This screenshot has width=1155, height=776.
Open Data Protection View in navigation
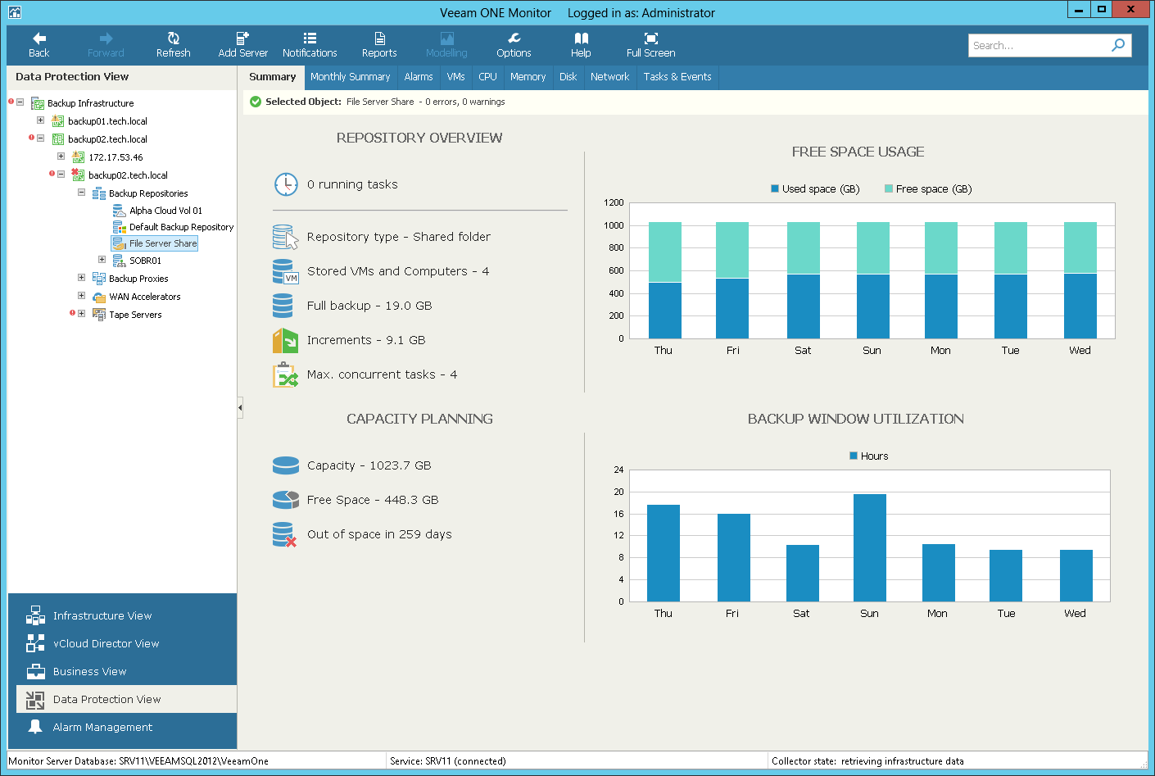point(127,699)
